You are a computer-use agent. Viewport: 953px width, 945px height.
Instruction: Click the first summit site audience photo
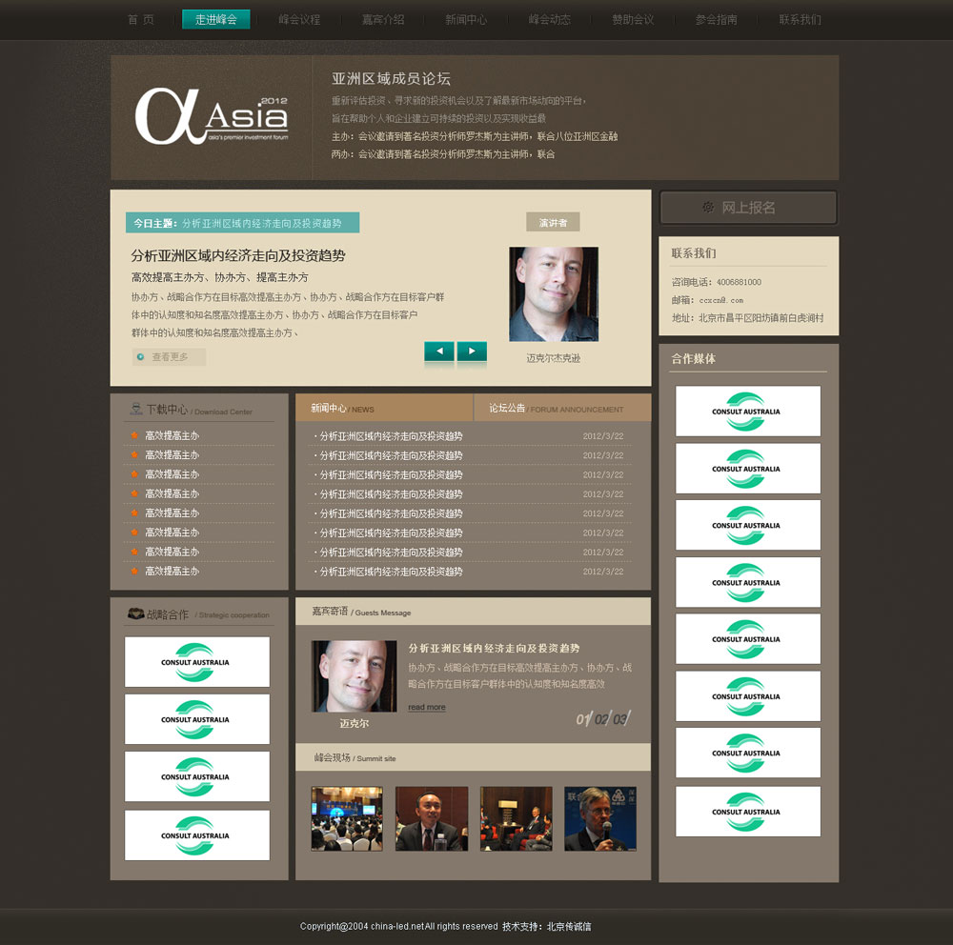[x=347, y=818]
